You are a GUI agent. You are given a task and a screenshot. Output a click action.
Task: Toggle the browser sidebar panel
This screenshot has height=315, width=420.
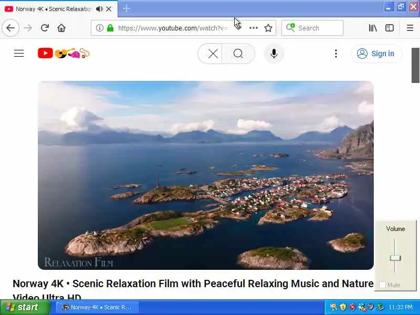(x=390, y=28)
